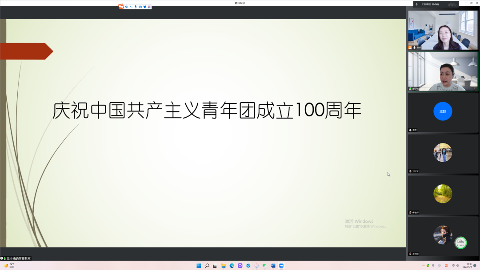
Task: Click Sogou voice input microphone icon
Action: click(x=136, y=7)
